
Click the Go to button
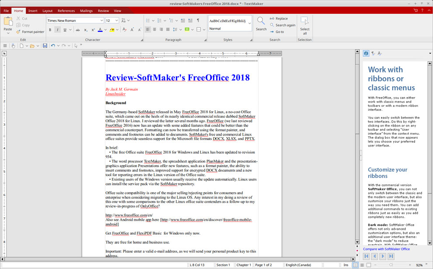pyautogui.click(x=277, y=32)
